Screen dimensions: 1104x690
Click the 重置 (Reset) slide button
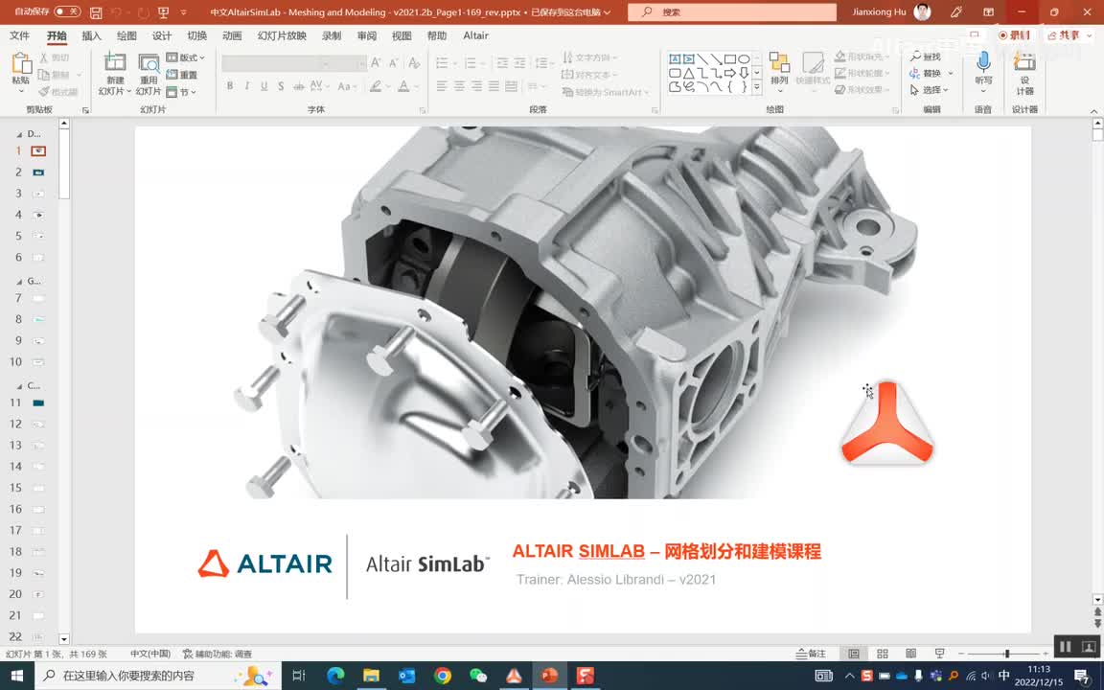[182, 75]
